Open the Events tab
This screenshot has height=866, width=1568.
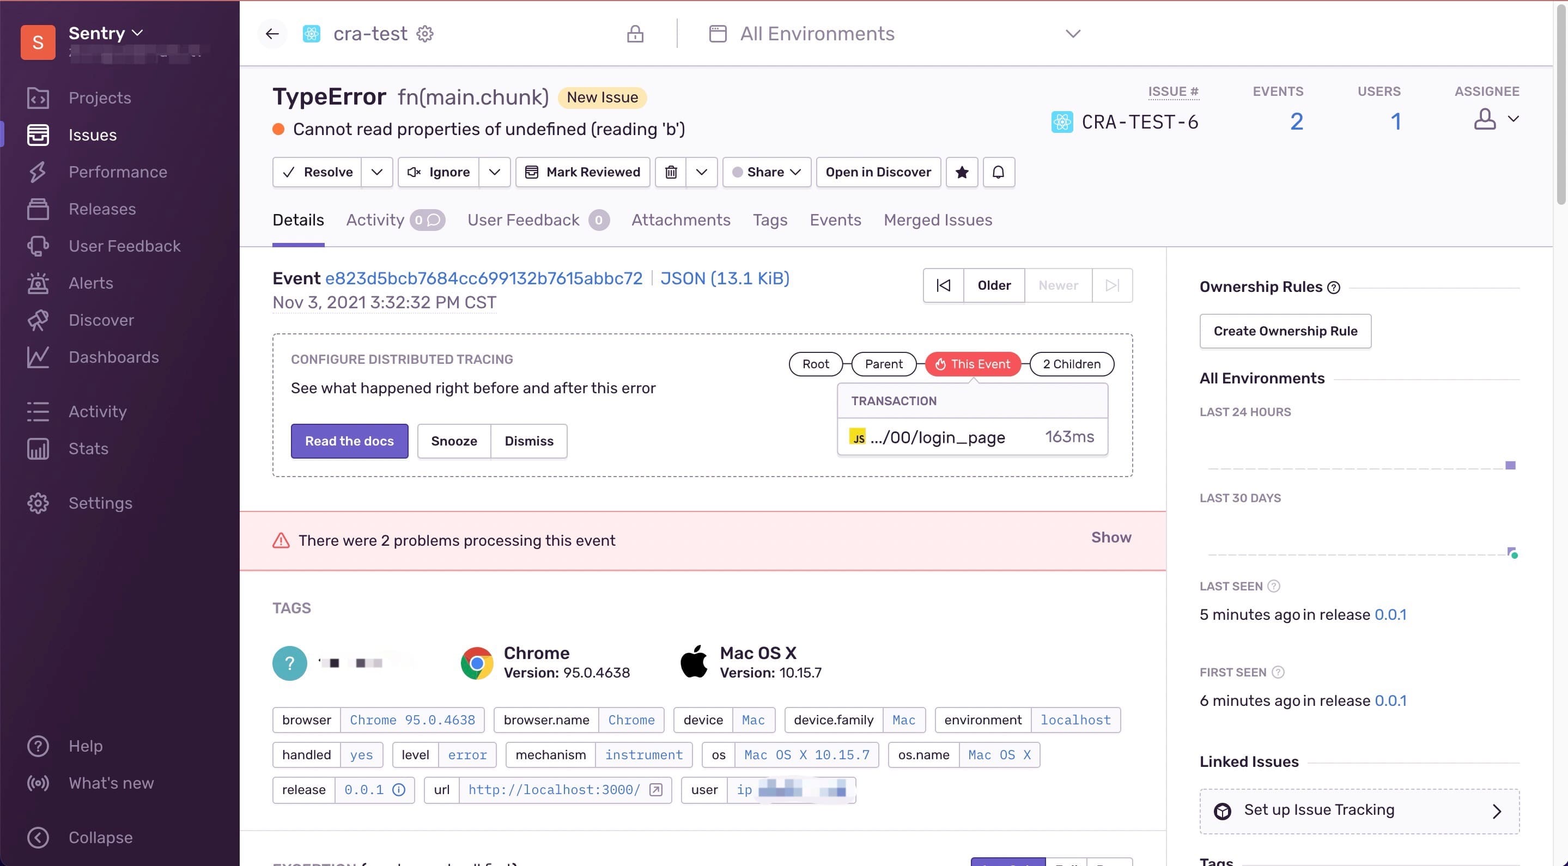point(835,219)
